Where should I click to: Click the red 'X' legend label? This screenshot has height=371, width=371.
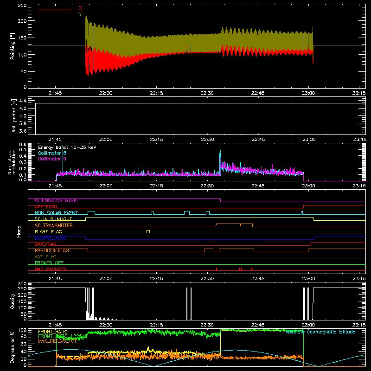pos(80,8)
